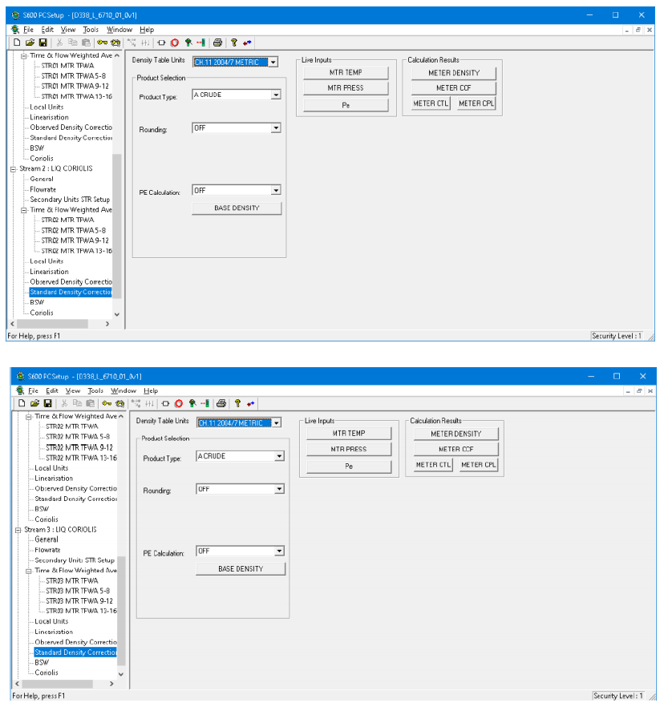Click the Copy icon in top window toolbar
Screen dimensions: 664x707
[x=73, y=42]
